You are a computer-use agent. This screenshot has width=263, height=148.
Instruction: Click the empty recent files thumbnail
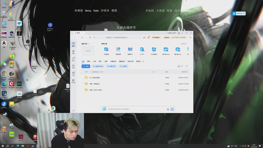pos(88,51)
